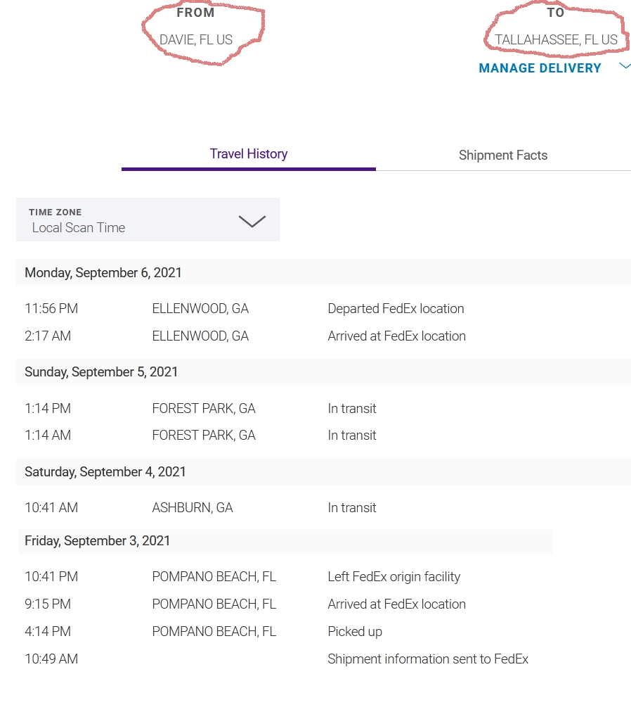Click the TALLAHASSEE, FL US destination text

coord(556,40)
